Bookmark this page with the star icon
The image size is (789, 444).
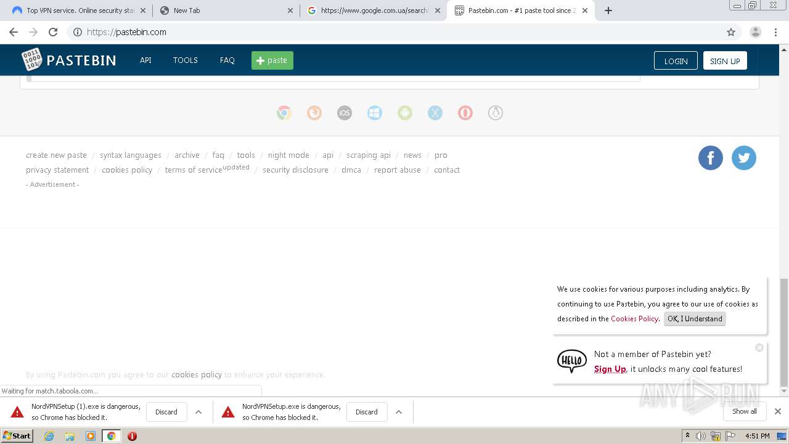coord(731,32)
